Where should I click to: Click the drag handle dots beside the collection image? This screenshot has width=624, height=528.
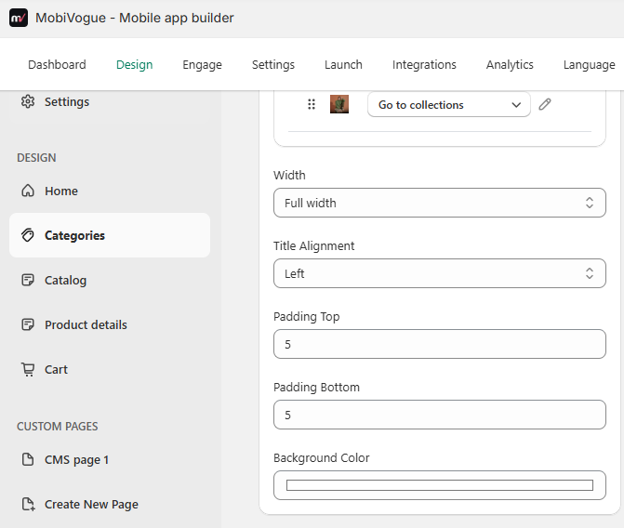(312, 104)
